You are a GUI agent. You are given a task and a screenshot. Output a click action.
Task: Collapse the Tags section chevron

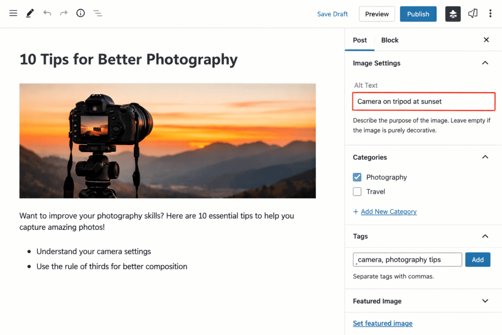[x=485, y=236]
